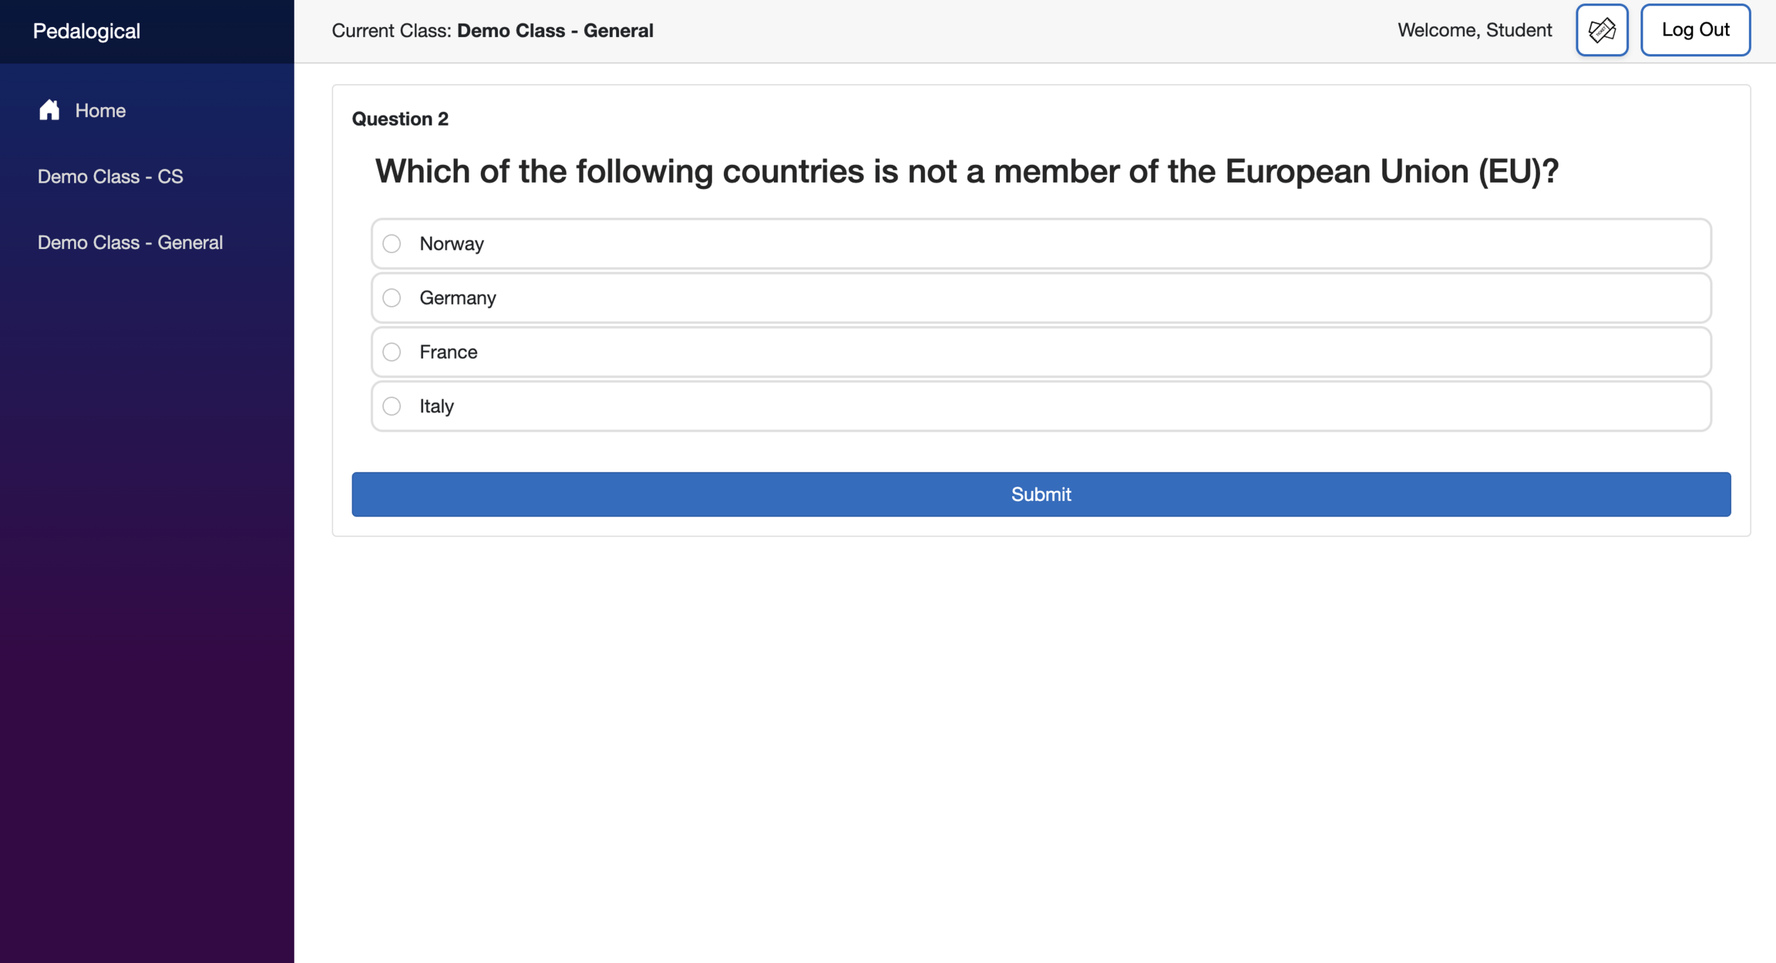The height and width of the screenshot is (963, 1776).
Task: Click the Question 2 heading
Action: [399, 118]
